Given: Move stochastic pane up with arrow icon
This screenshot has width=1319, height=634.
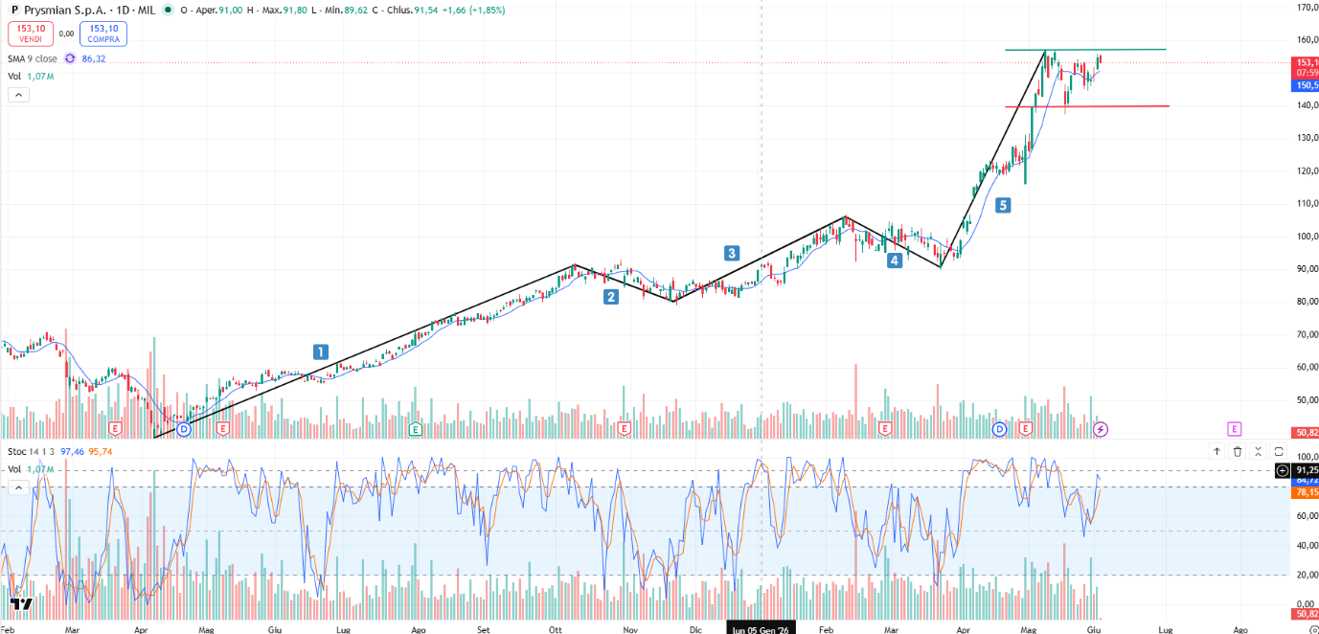Looking at the screenshot, I should (x=1217, y=451).
